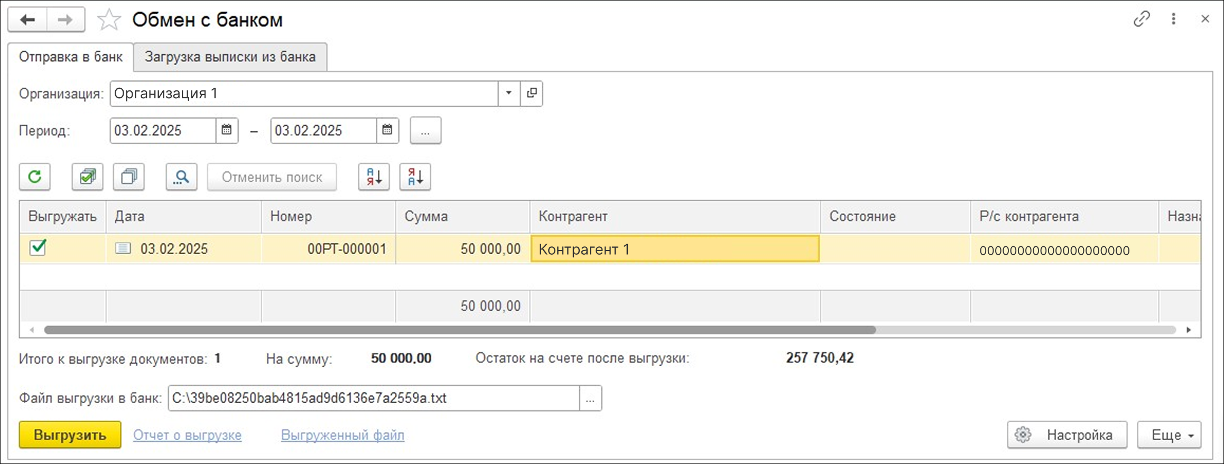Open calendar for the period start date
Viewport: 1224px width, 464px height.
[x=227, y=130]
